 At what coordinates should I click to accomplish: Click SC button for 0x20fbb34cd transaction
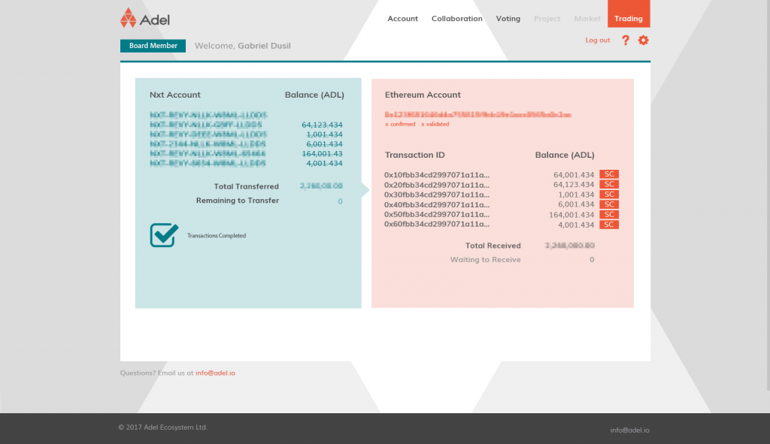click(609, 185)
